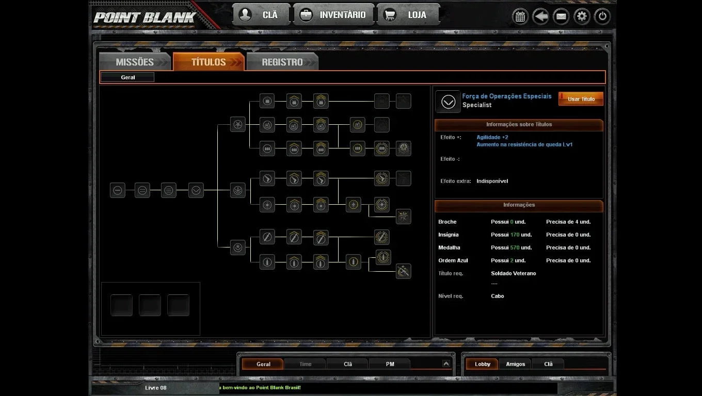Switch to the Time chat tab
This screenshot has height=396, width=702.
[306, 364]
